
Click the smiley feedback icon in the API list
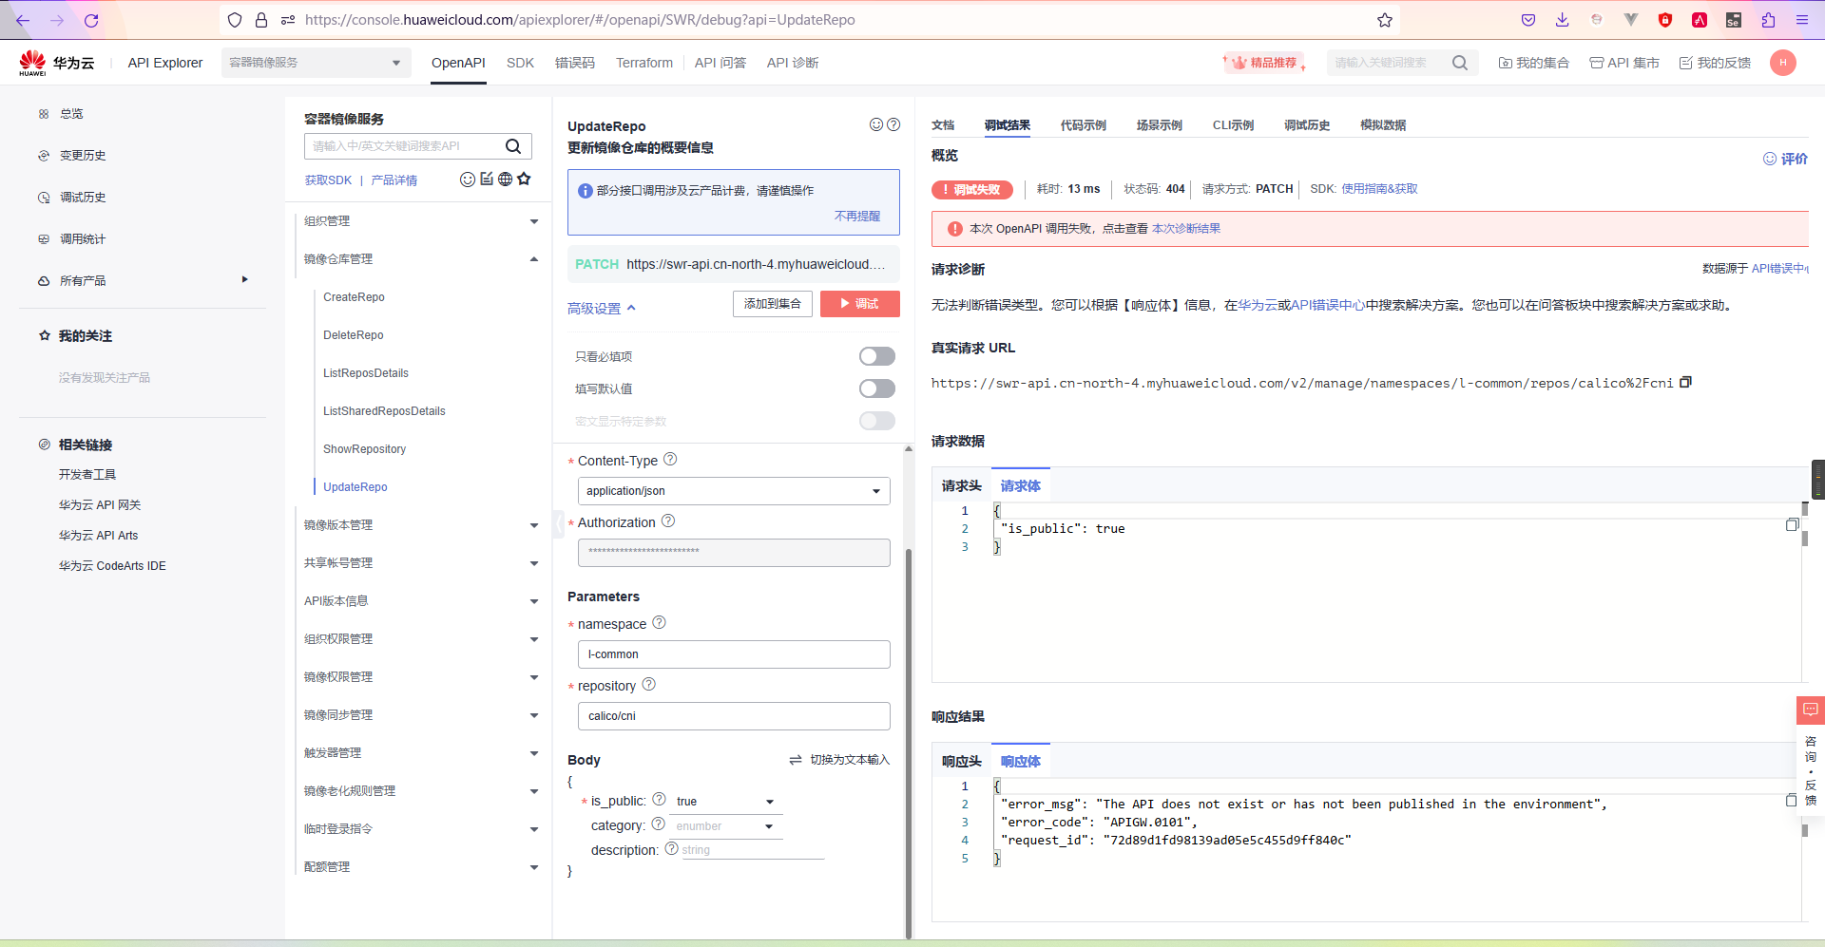click(468, 180)
